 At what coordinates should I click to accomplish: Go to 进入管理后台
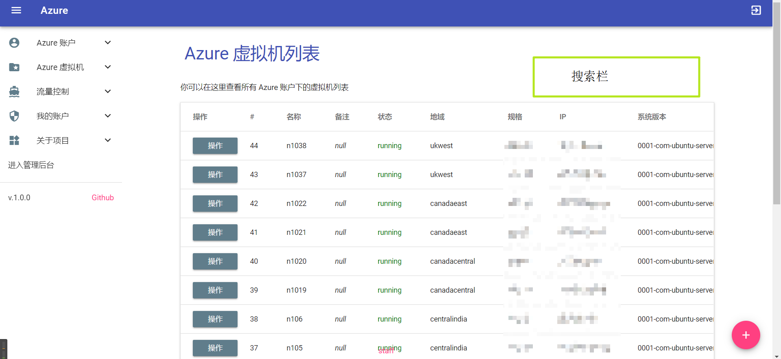31,165
